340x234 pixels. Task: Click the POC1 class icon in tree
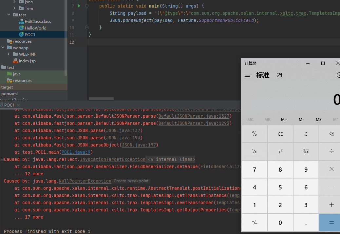tap(21, 34)
